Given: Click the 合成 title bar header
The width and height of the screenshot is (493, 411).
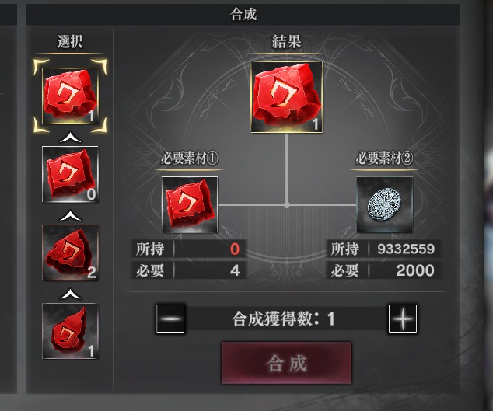Looking at the screenshot, I should pyautogui.click(x=243, y=15).
